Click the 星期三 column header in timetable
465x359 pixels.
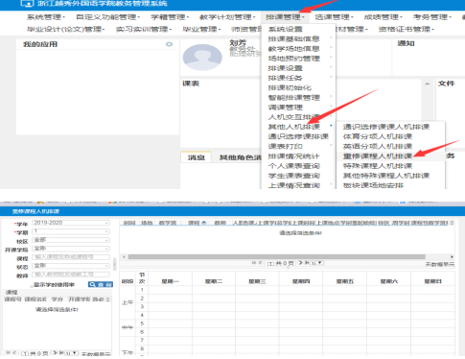coord(257,281)
